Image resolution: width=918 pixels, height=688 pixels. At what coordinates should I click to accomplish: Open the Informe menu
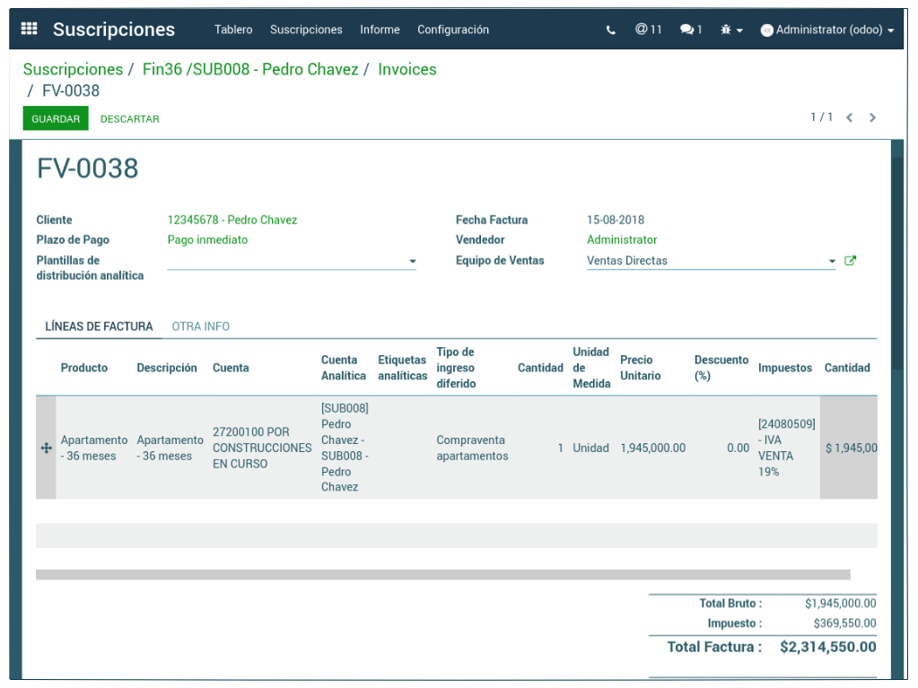pos(380,30)
